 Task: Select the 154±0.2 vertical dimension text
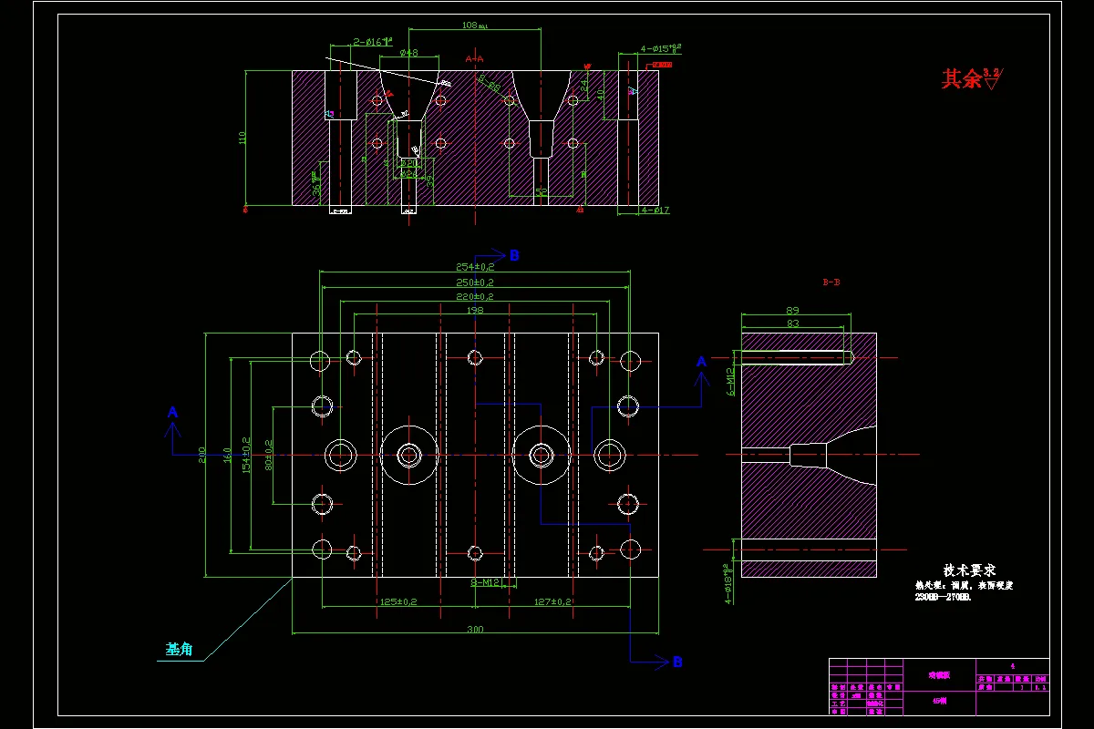pos(245,454)
